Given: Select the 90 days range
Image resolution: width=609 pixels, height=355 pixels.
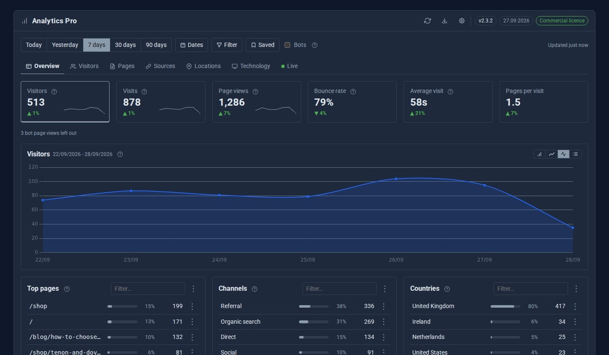Looking at the screenshot, I should coord(156,45).
